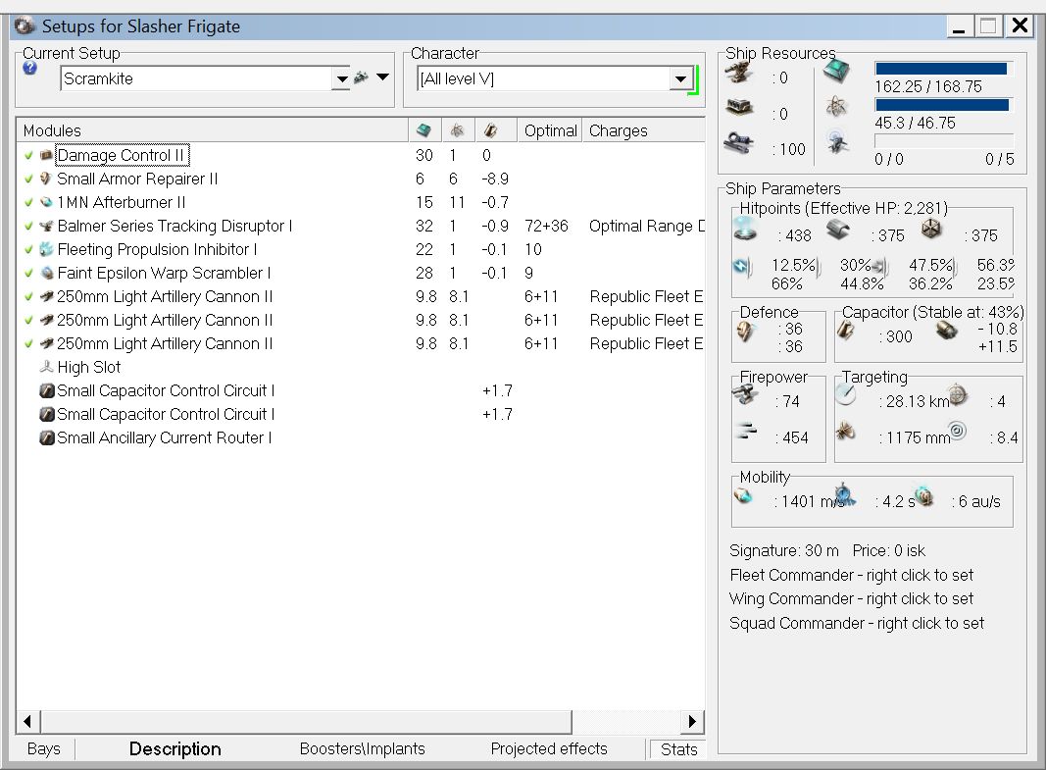Image resolution: width=1046 pixels, height=770 pixels.
Task: Toggle third 250mm Light Artillery Cannon checkmark
Action: (x=28, y=343)
